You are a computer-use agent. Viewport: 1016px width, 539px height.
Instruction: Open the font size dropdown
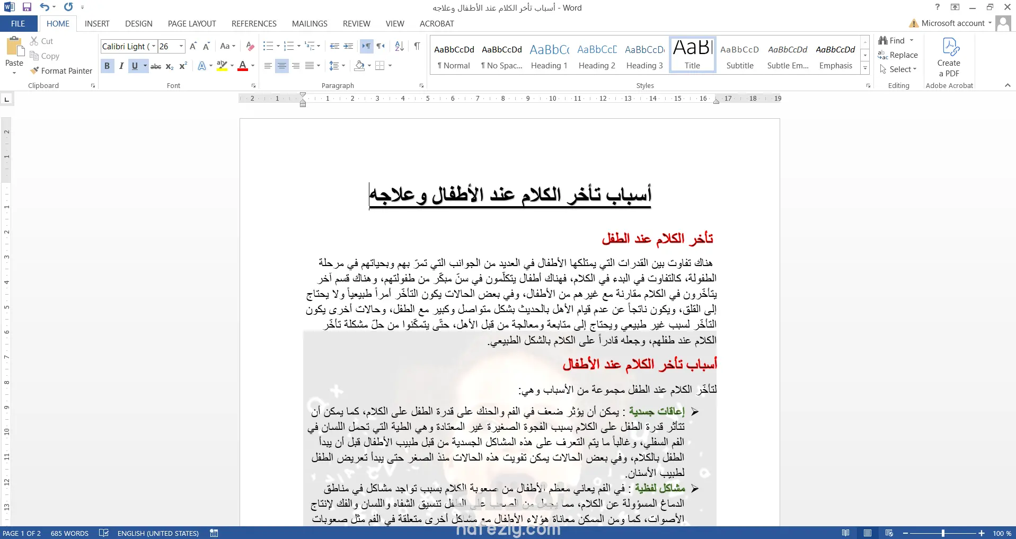click(181, 47)
